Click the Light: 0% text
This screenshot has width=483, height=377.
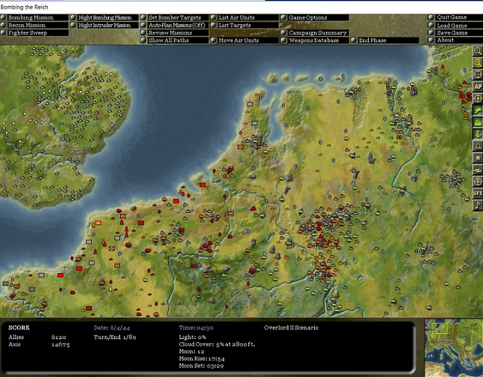[x=193, y=337]
